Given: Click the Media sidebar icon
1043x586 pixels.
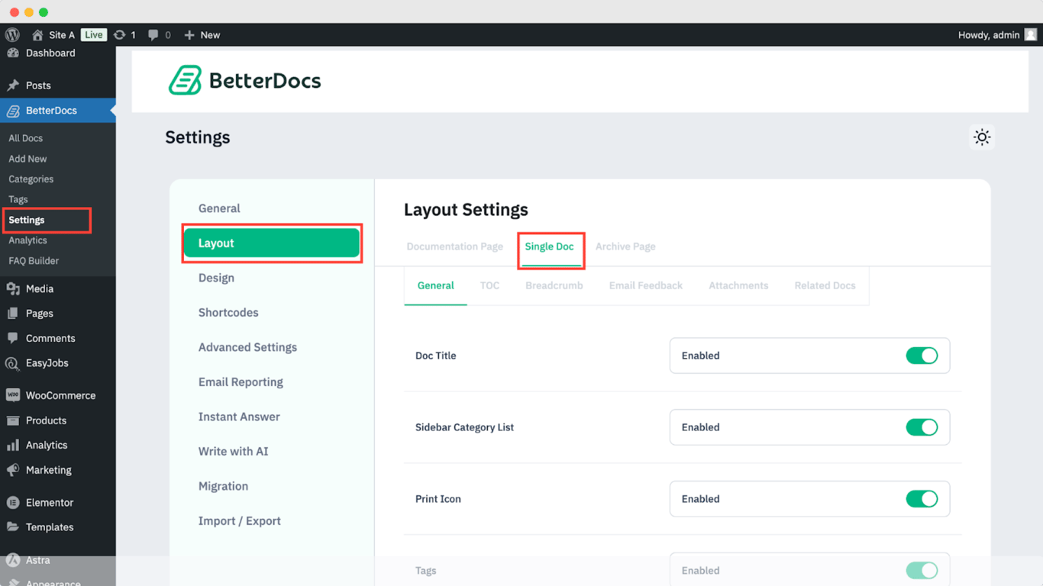Looking at the screenshot, I should pos(13,288).
